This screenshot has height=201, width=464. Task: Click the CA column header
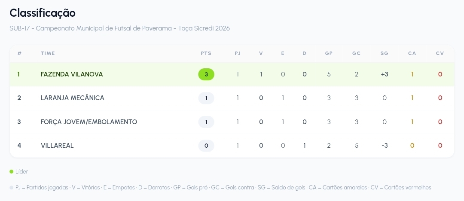[412, 54]
